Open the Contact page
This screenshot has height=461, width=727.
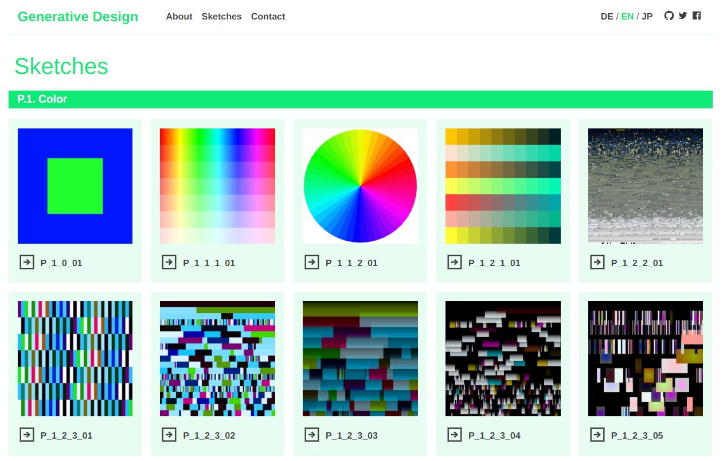(x=268, y=17)
